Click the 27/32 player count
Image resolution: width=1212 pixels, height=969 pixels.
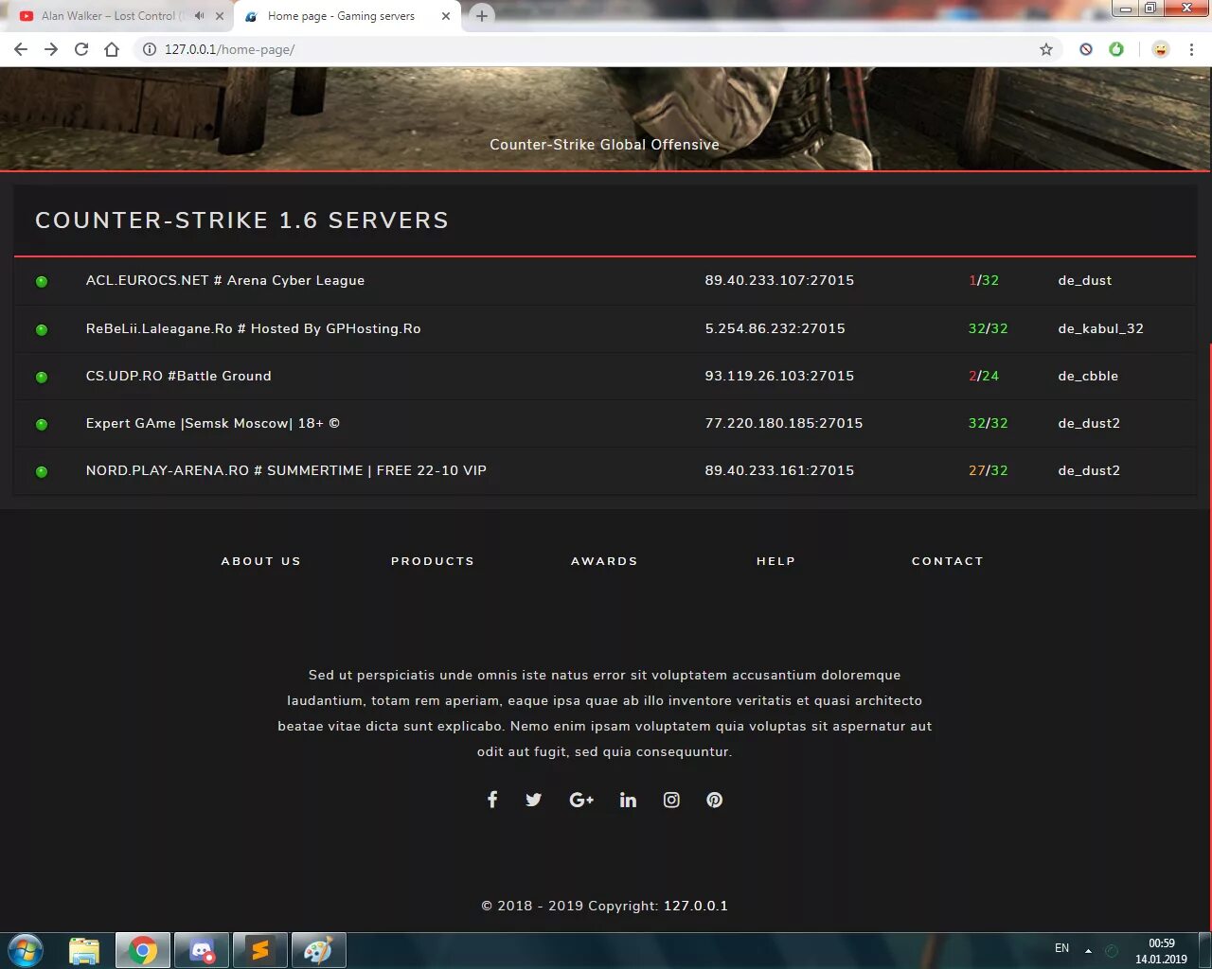[x=988, y=470]
